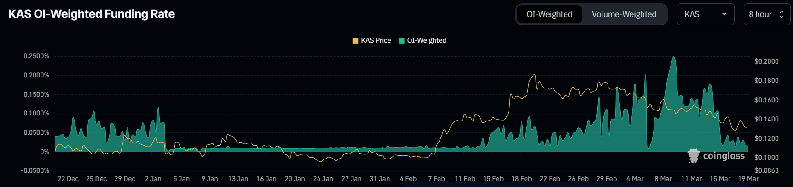Click the 0.1000% axis label
793x187 pixels.
pyautogui.click(x=36, y=113)
